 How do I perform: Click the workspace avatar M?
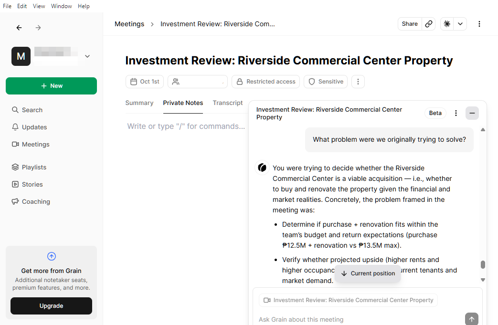pyautogui.click(x=21, y=56)
